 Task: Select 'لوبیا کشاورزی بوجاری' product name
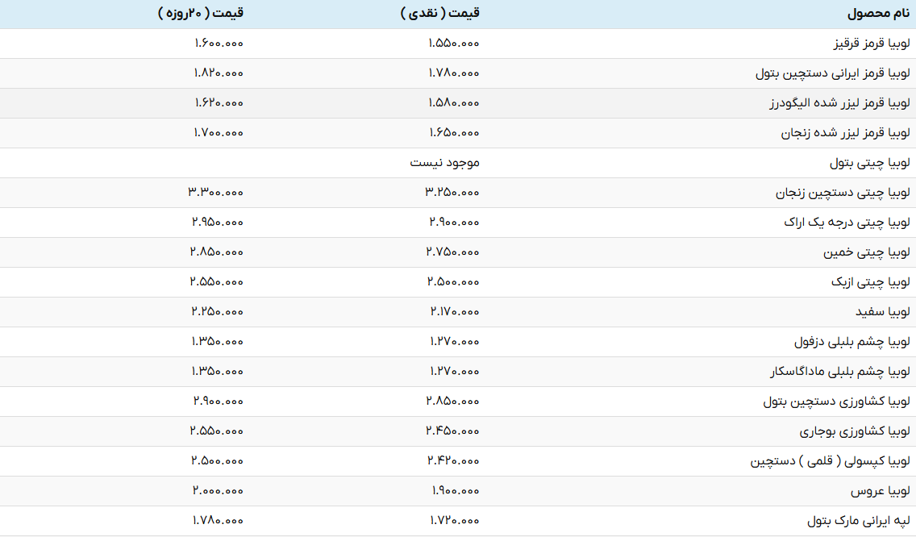(856, 431)
